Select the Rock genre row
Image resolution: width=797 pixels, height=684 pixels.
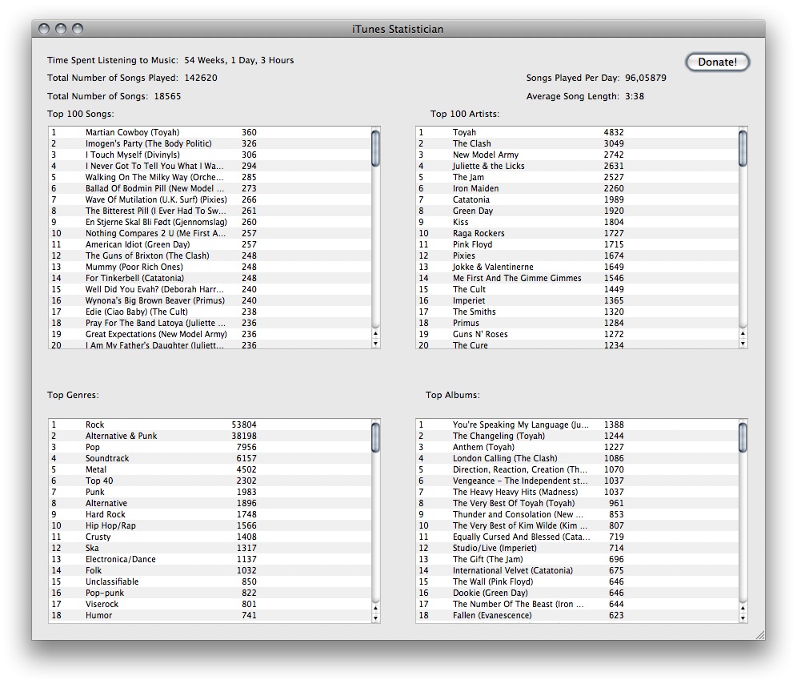click(x=210, y=424)
